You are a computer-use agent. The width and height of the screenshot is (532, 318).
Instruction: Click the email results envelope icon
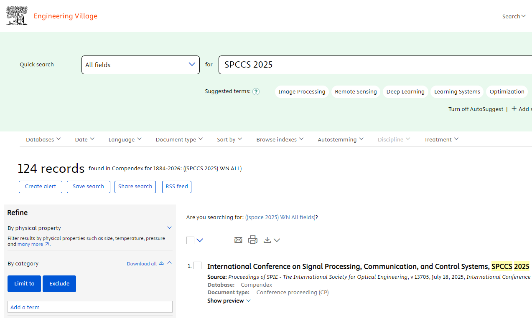pos(238,240)
